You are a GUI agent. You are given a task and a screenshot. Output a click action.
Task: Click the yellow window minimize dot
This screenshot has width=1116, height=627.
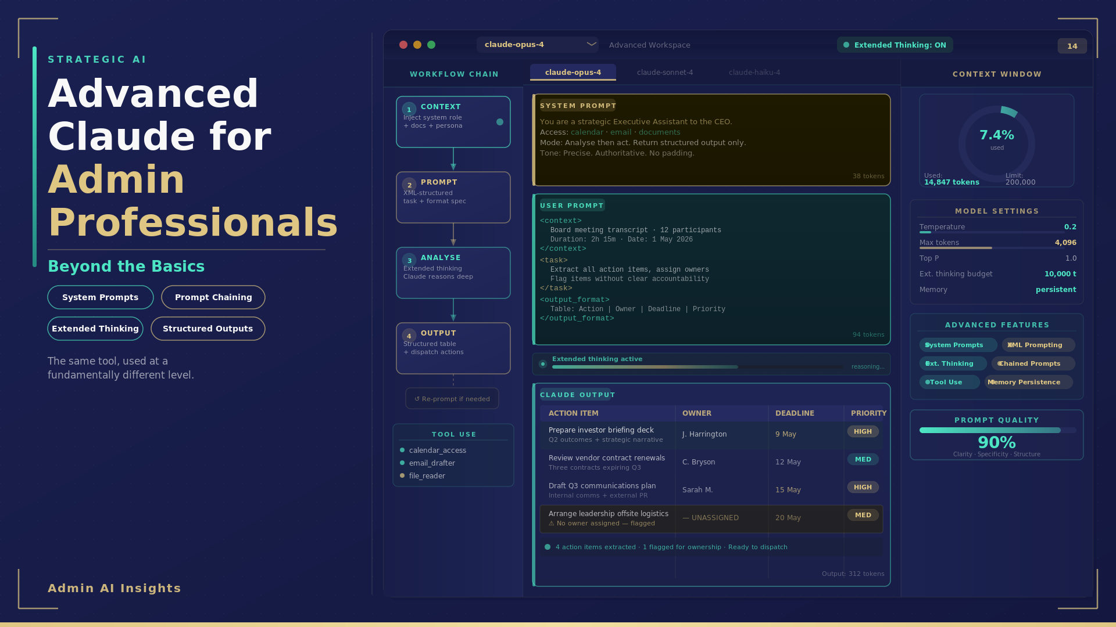coord(417,45)
